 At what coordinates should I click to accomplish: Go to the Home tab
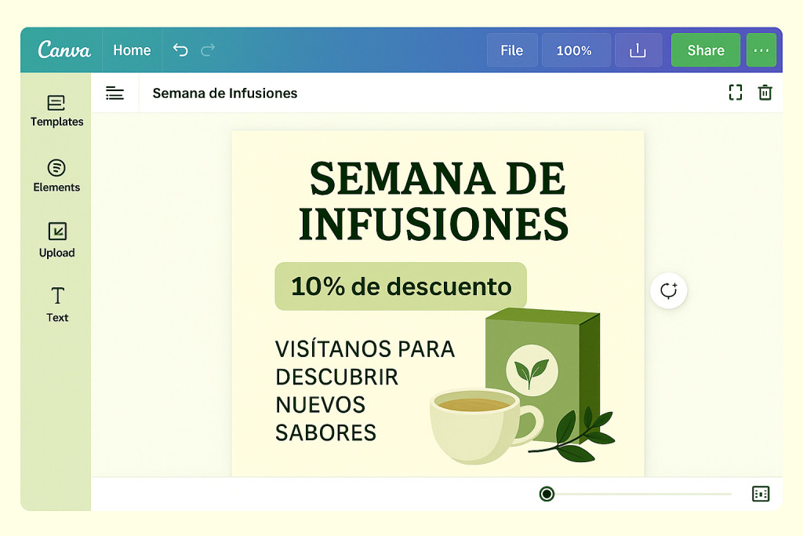point(132,49)
